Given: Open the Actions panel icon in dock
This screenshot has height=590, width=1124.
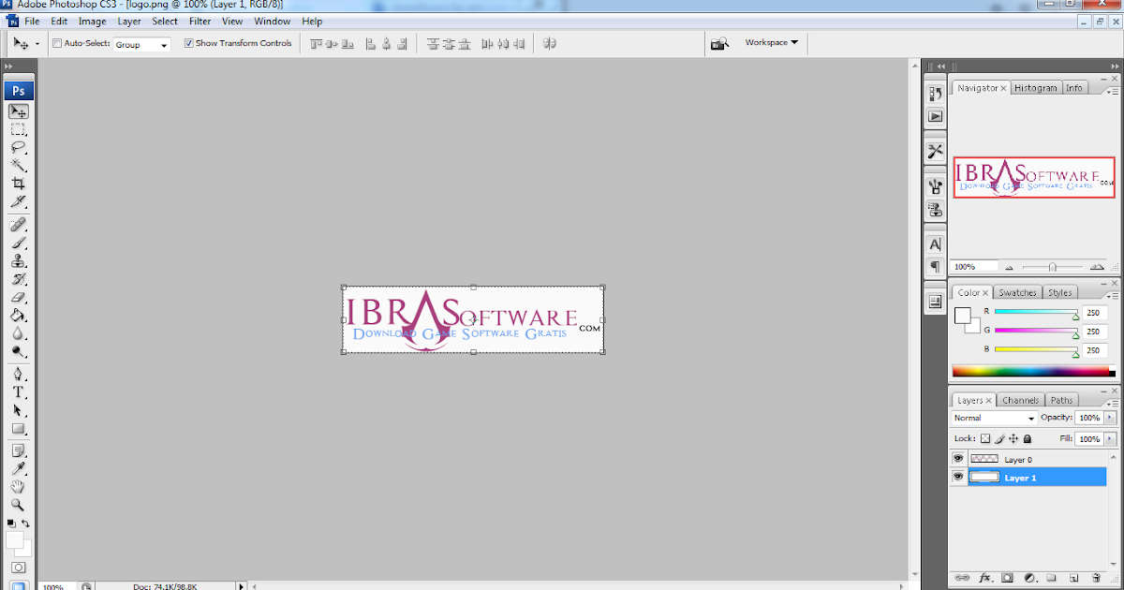Looking at the screenshot, I should click(935, 116).
